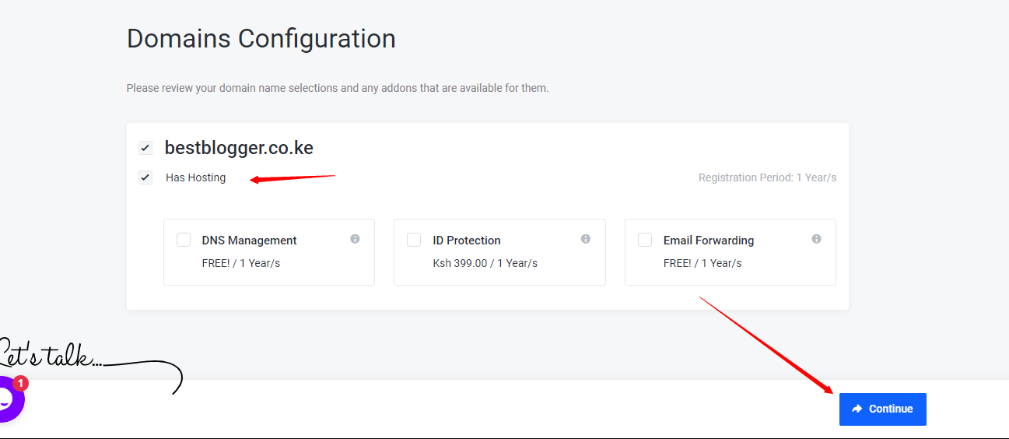The image size is (1009, 439).
Task: Click the red chat notification badge
Action: click(x=21, y=383)
